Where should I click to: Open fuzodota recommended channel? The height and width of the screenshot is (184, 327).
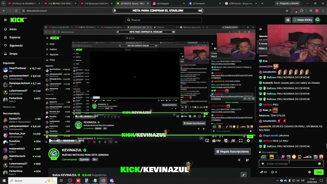tap(22, 142)
